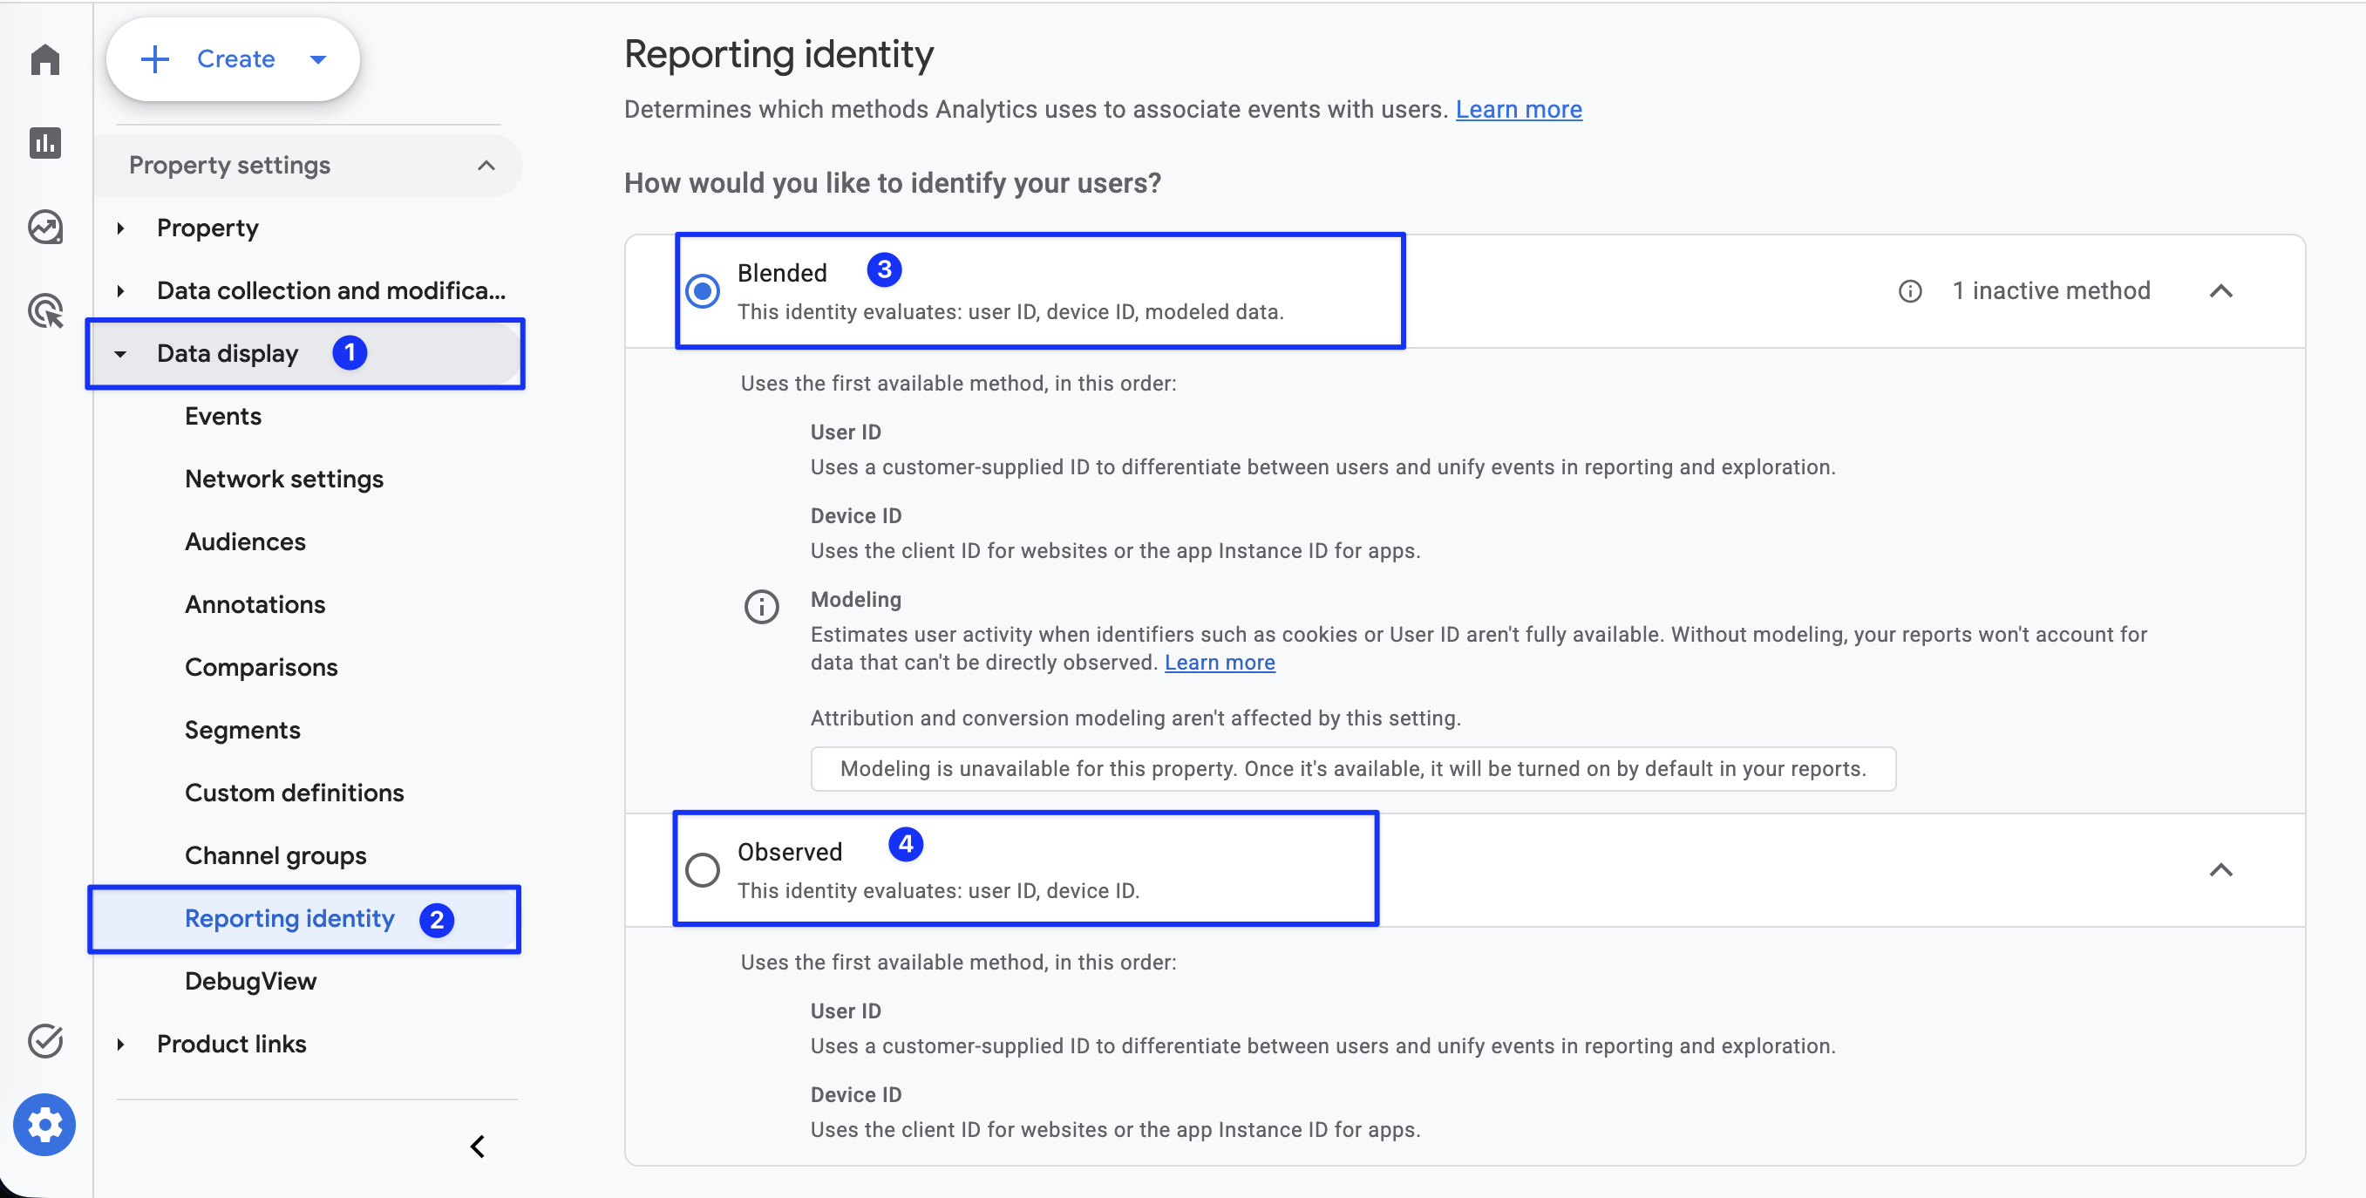Image resolution: width=2366 pixels, height=1198 pixels.
Task: Click the info icon next to Modeling
Action: tap(761, 606)
